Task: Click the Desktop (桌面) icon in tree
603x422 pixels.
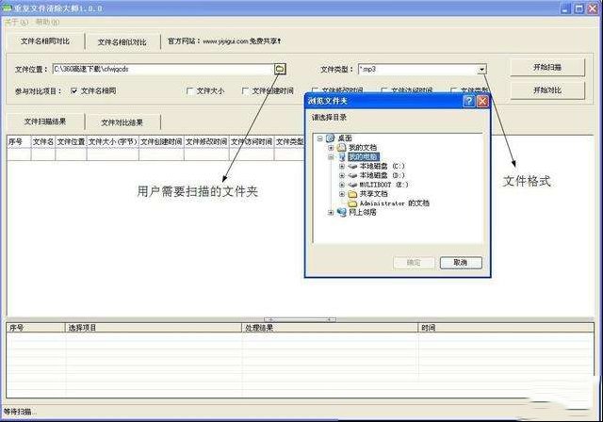Action: (x=331, y=138)
